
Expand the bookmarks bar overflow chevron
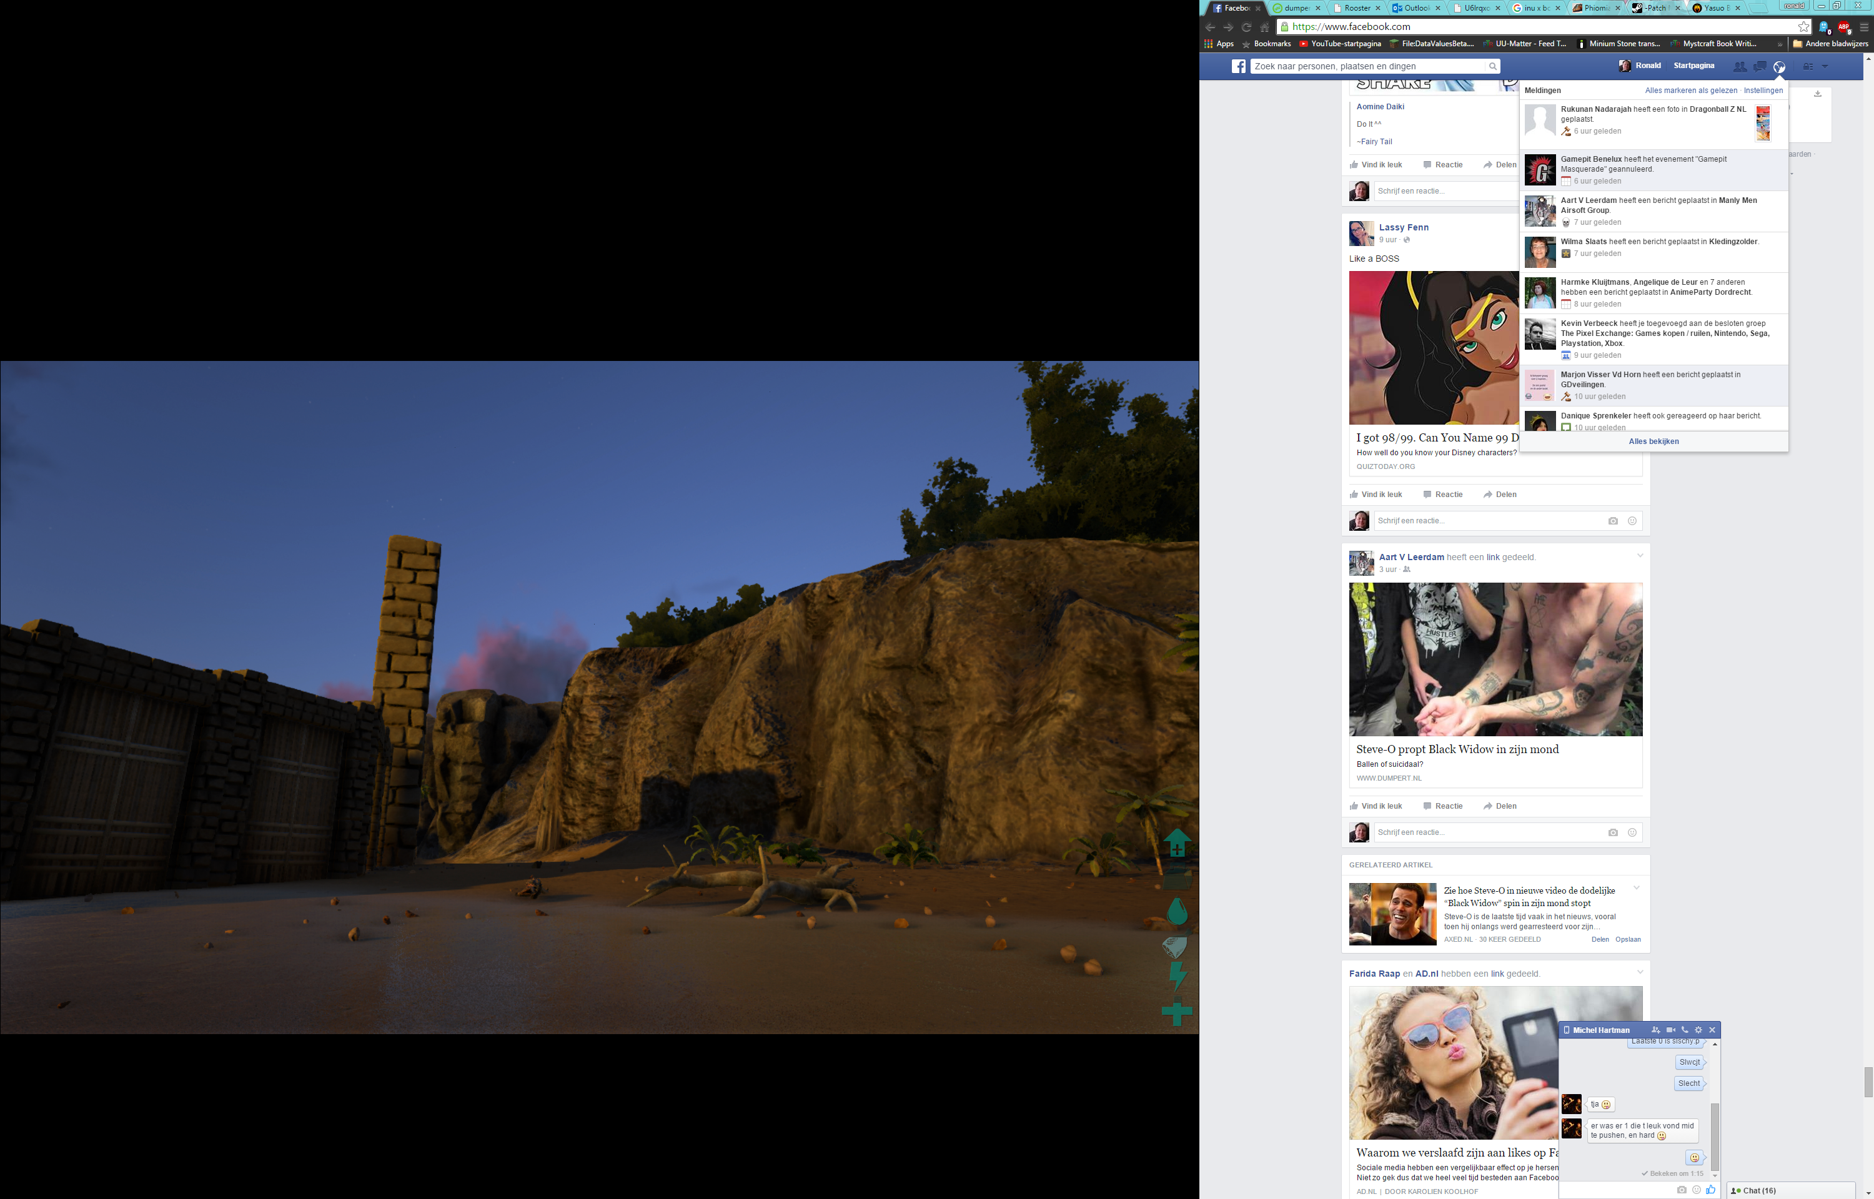pyautogui.click(x=1780, y=44)
